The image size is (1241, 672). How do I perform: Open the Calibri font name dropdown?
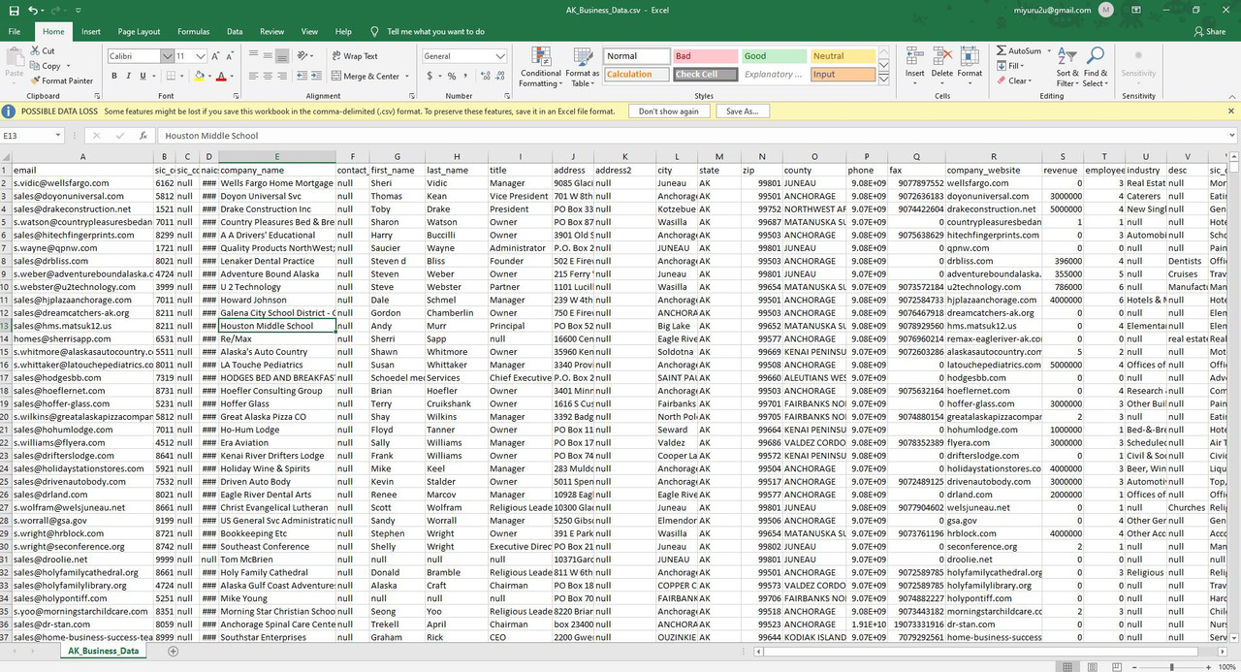pyautogui.click(x=167, y=56)
